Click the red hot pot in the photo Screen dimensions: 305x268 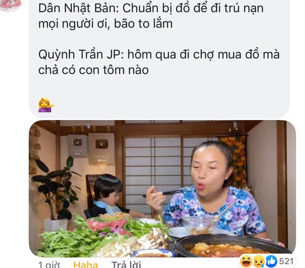click(230, 245)
